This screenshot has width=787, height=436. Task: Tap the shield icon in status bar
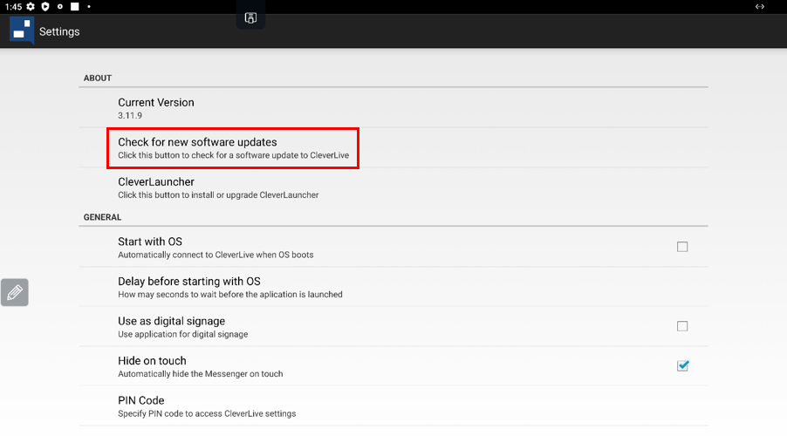tap(45, 6)
